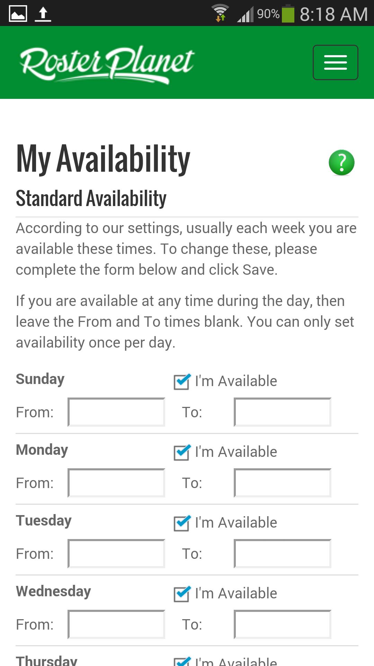This screenshot has height=666, width=374.
Task: Toggle Wednesday's I'm Available checkbox
Action: pyautogui.click(x=182, y=594)
